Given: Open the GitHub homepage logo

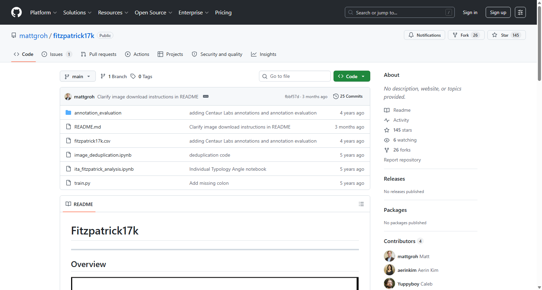Looking at the screenshot, I should point(16,12).
